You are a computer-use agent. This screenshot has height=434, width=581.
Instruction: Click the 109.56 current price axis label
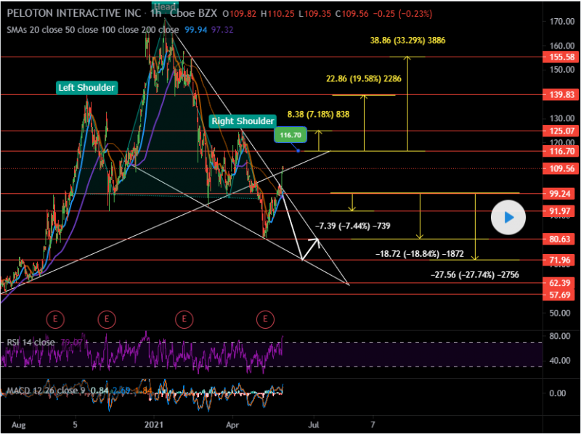pyautogui.click(x=560, y=169)
